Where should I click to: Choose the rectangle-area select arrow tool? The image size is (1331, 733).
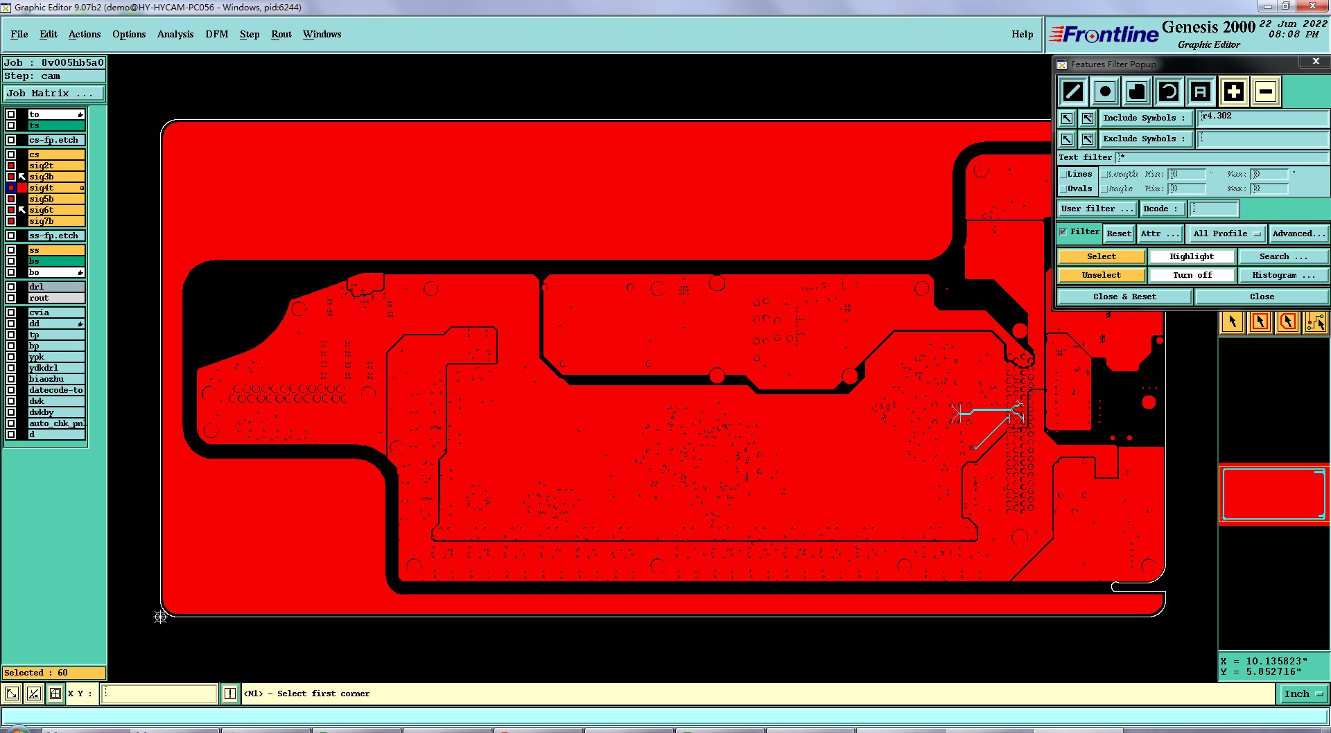click(1260, 322)
